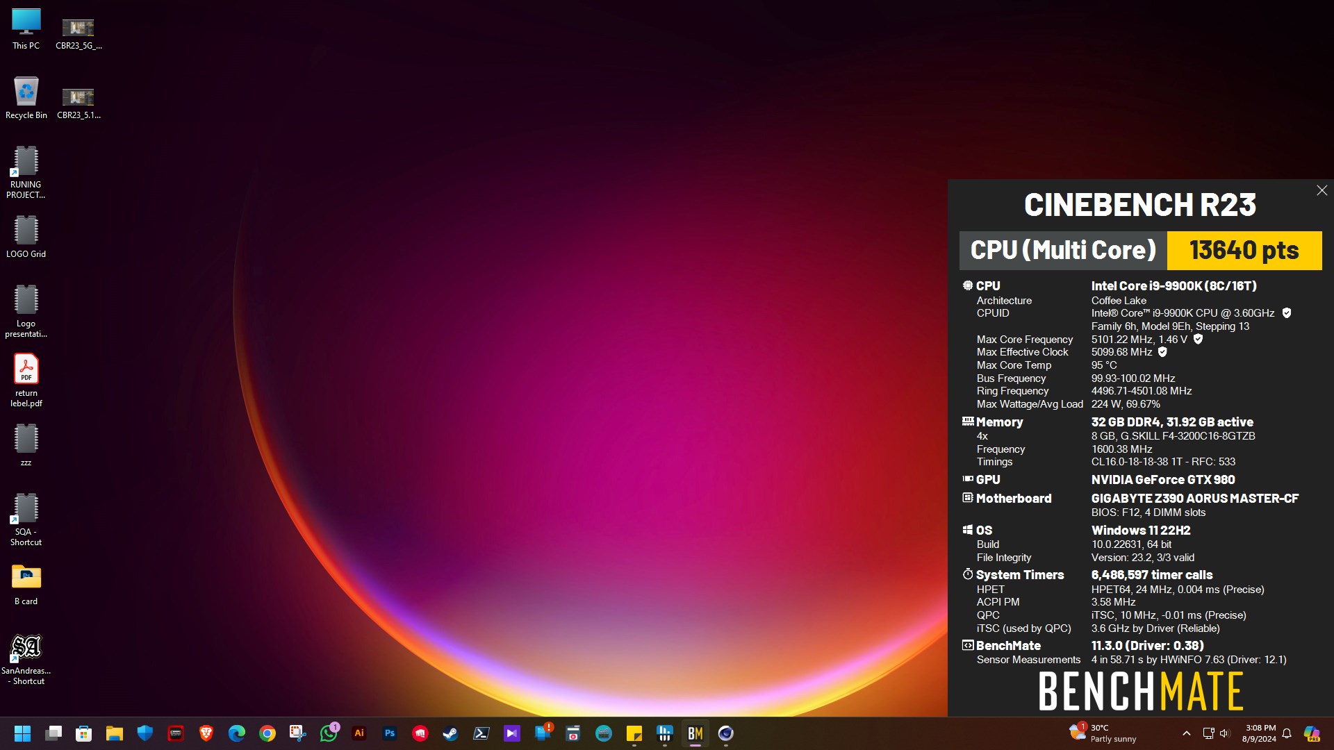
Task: Select the NVIDIA GeForce GTX 980 text
Action: (1163, 479)
